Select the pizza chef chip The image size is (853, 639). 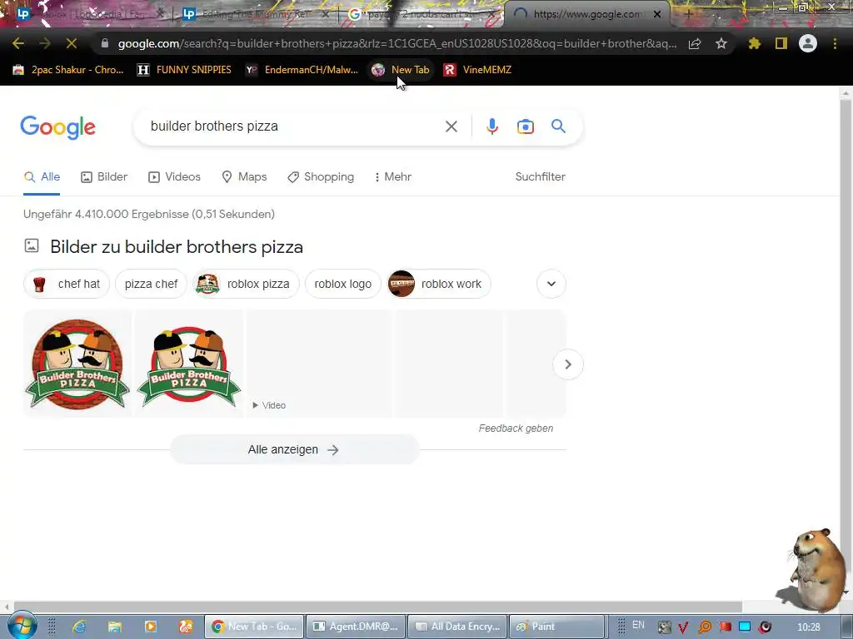[151, 284]
